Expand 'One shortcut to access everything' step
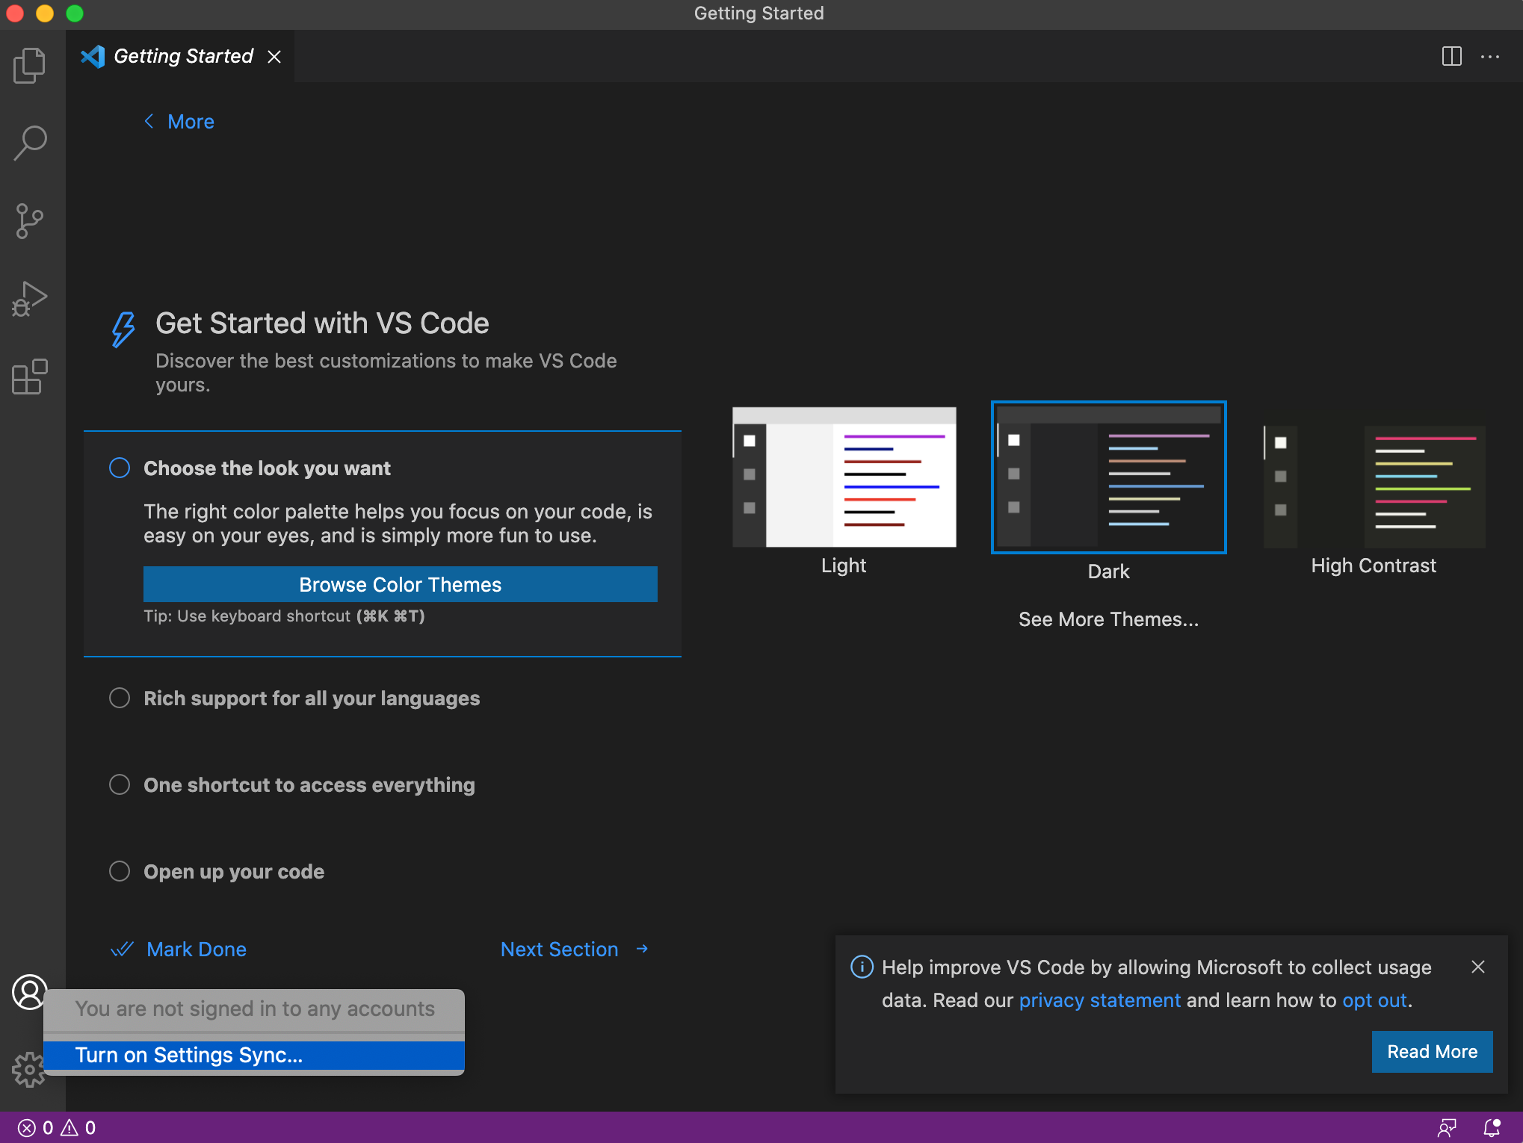Image resolution: width=1523 pixels, height=1143 pixels. (309, 785)
